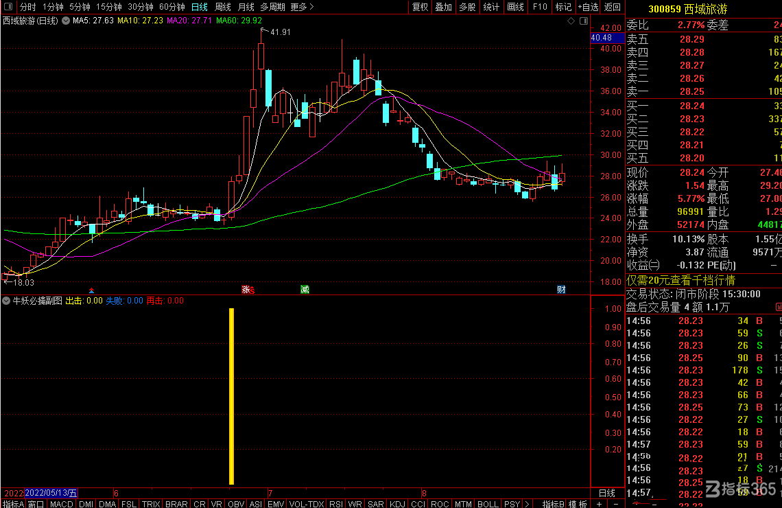The width and height of the screenshot is (782, 508).
Task: Zoom out with the − button
Action: pos(616,504)
